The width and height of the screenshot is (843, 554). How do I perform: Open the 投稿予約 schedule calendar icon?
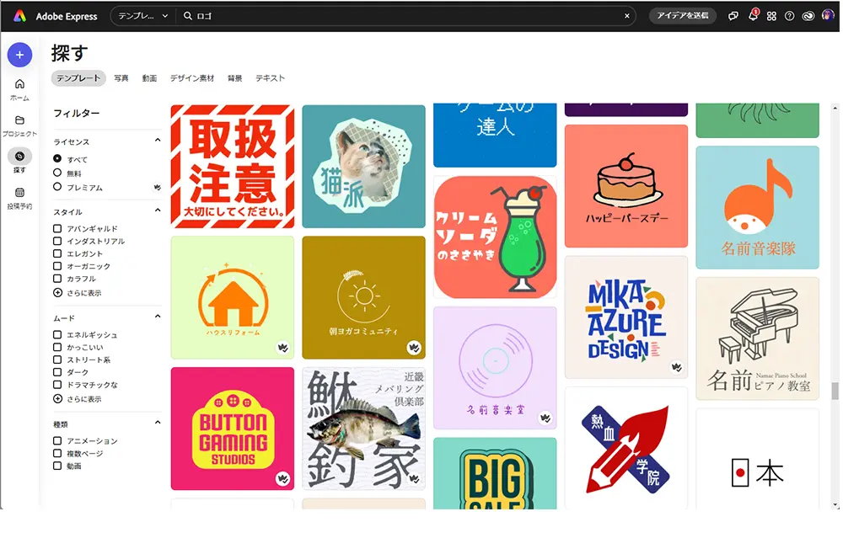point(20,192)
